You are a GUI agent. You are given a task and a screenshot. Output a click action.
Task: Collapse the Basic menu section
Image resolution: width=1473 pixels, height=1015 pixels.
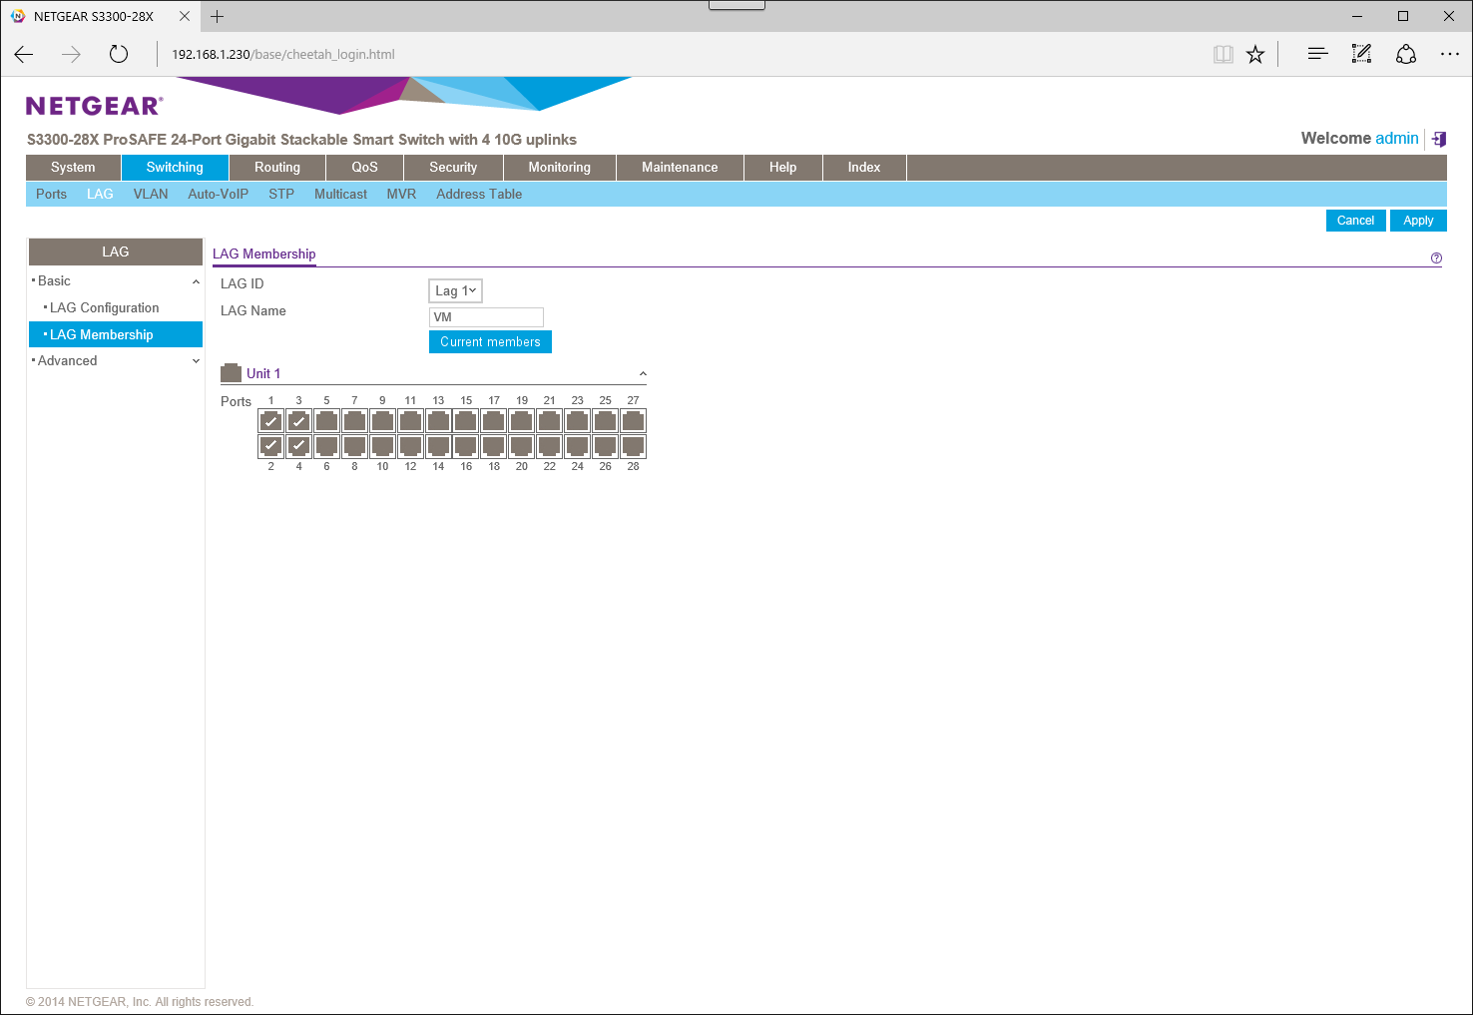pyautogui.click(x=196, y=281)
